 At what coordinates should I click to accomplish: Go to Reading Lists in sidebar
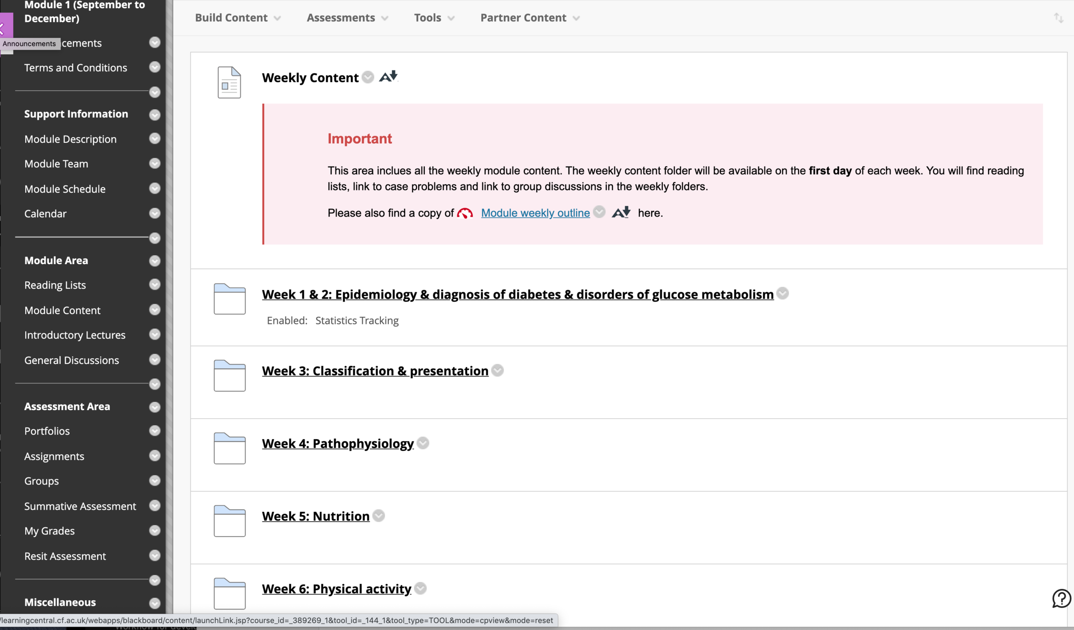pos(55,285)
